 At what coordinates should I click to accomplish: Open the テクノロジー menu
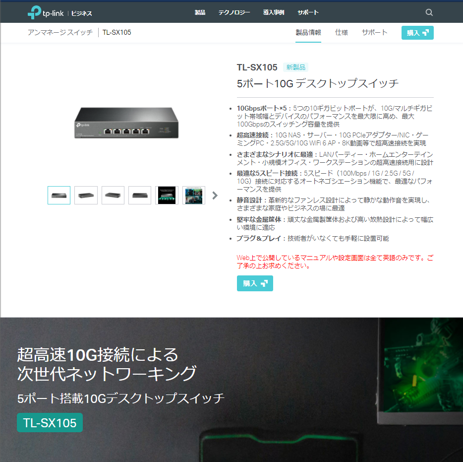(234, 12)
